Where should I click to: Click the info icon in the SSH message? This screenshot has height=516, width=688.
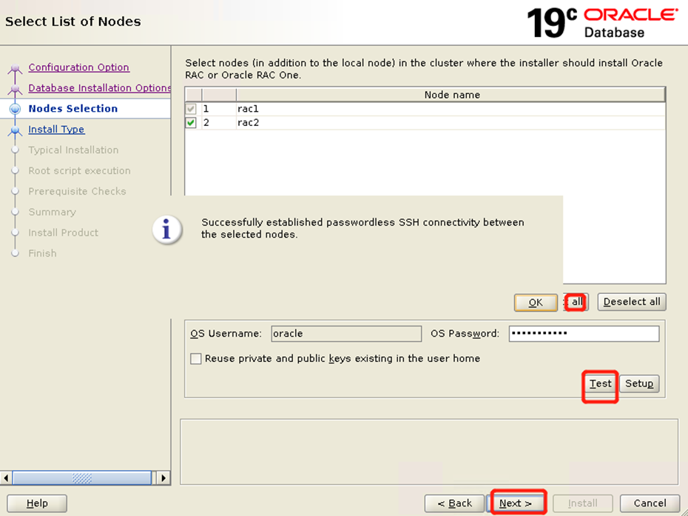[166, 229]
